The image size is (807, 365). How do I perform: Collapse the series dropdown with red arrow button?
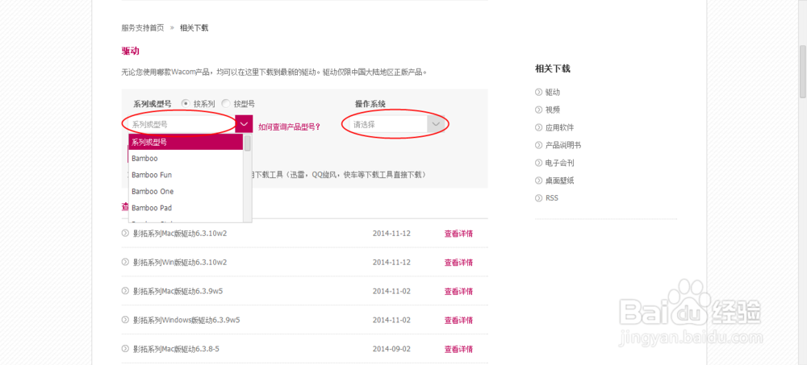(244, 124)
